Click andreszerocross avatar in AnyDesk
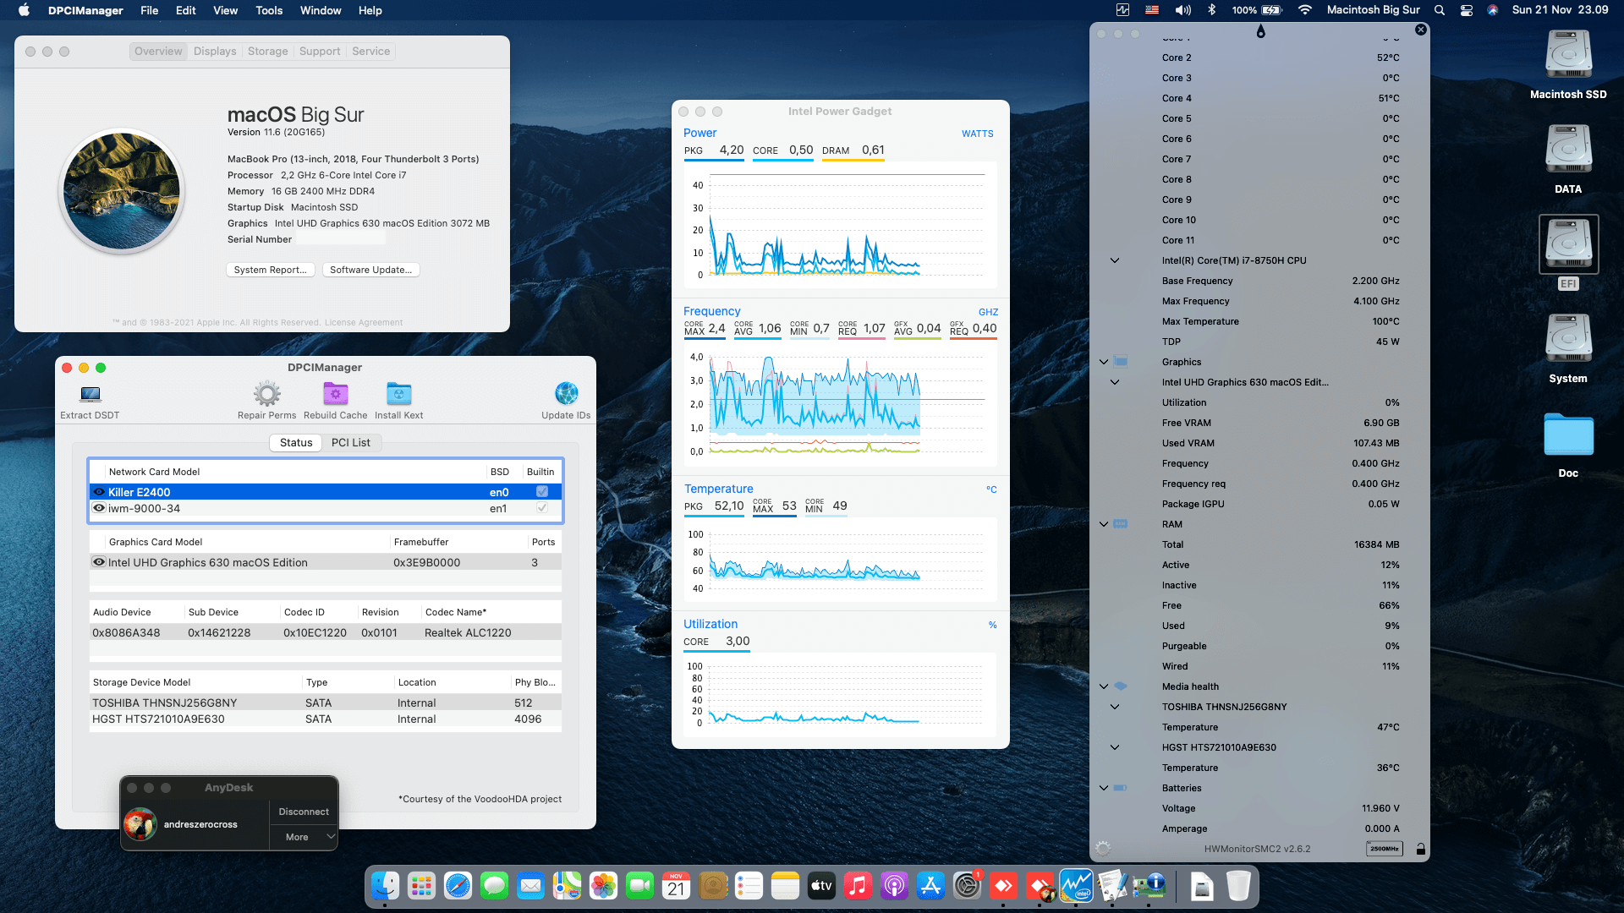 [x=140, y=824]
